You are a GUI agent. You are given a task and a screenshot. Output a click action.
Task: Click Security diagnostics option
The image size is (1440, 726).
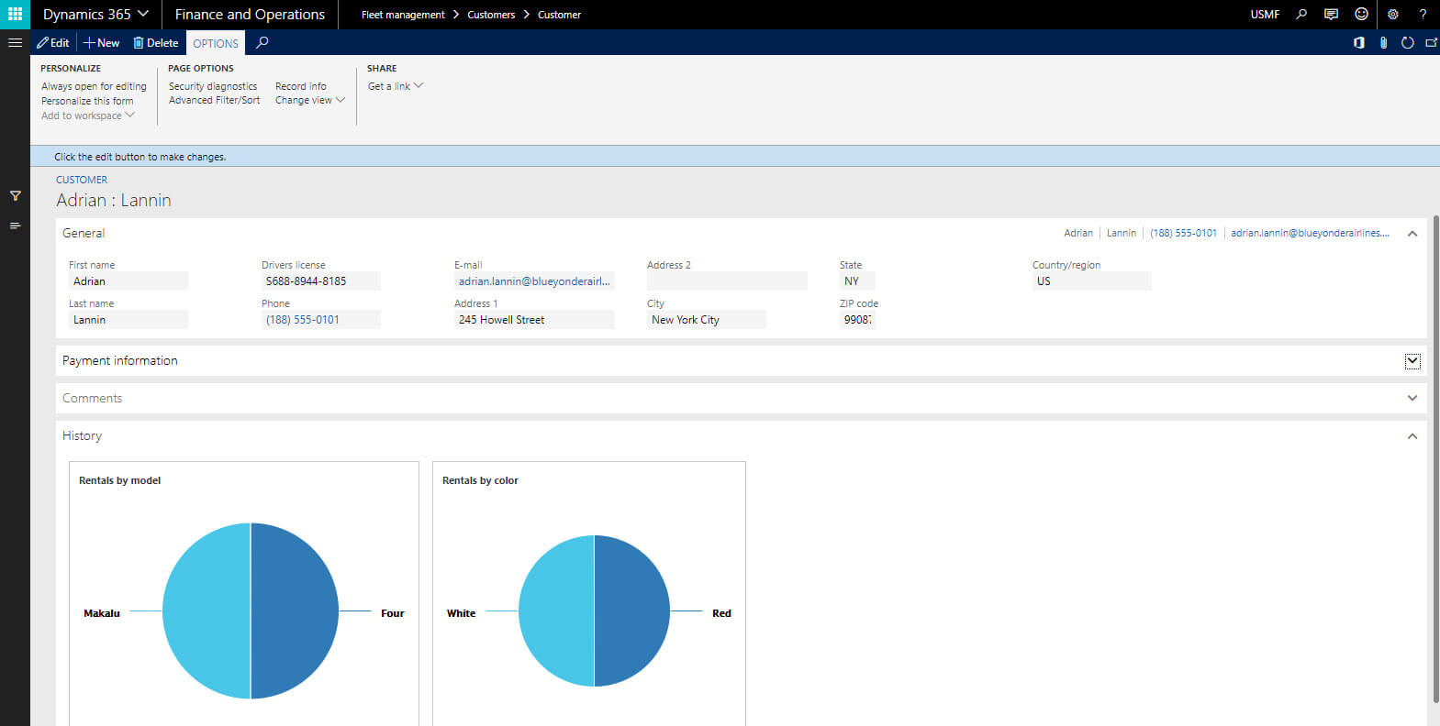coord(213,86)
